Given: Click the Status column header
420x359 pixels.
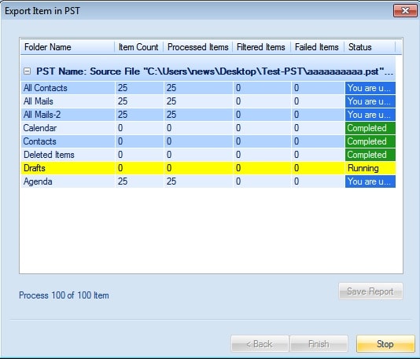Looking at the screenshot, I should click(x=370, y=47).
